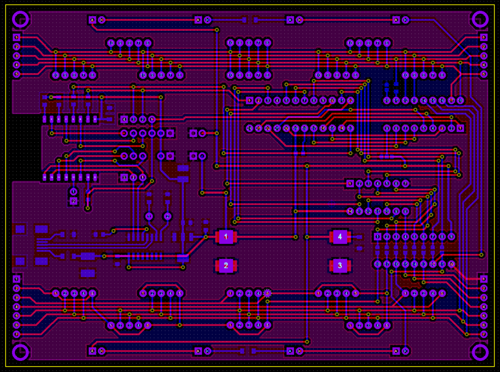
Task: Select pad 24 of the 24-pin IC
Action: [x=250, y=128]
